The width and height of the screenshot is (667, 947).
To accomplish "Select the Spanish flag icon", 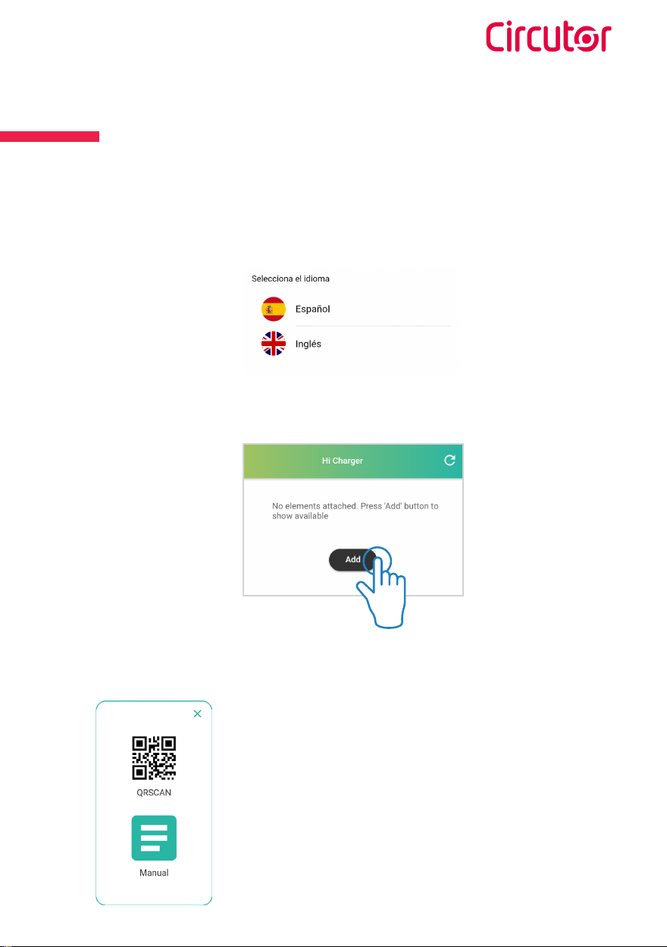I will pyautogui.click(x=273, y=310).
